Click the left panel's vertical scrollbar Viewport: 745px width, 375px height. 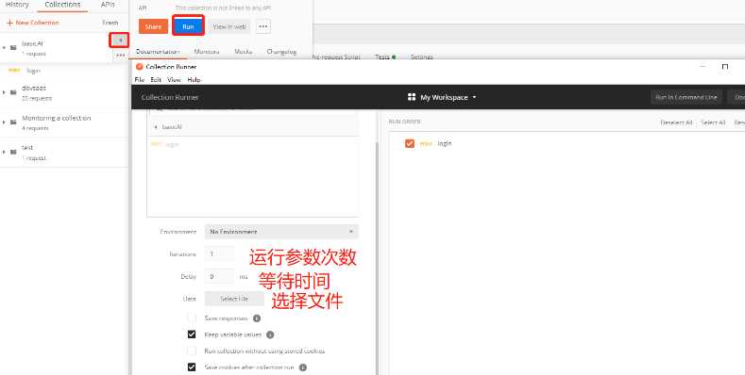coord(378,258)
